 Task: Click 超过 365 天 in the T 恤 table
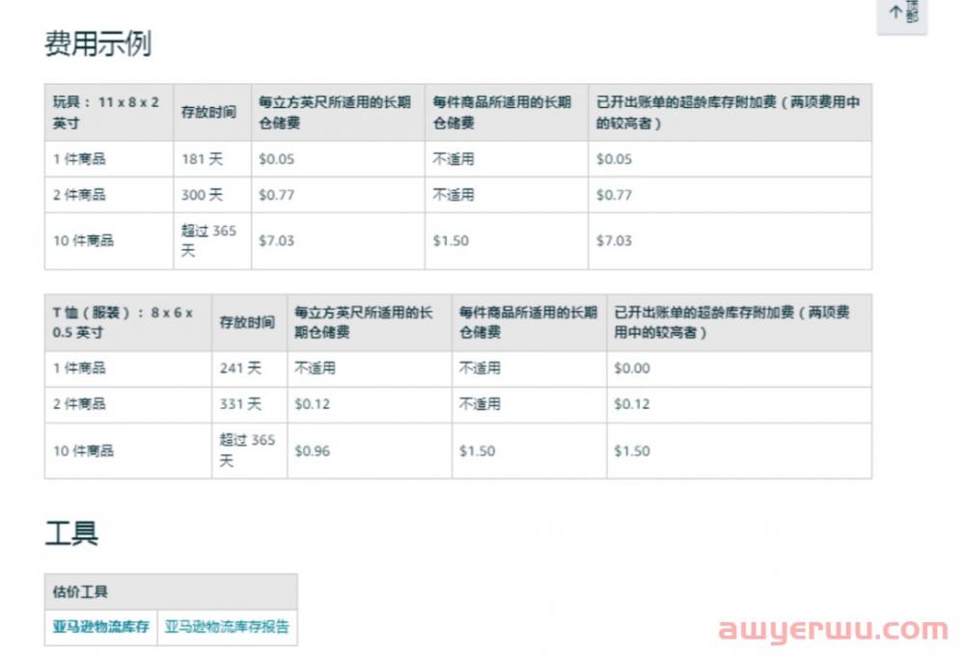tap(247, 451)
